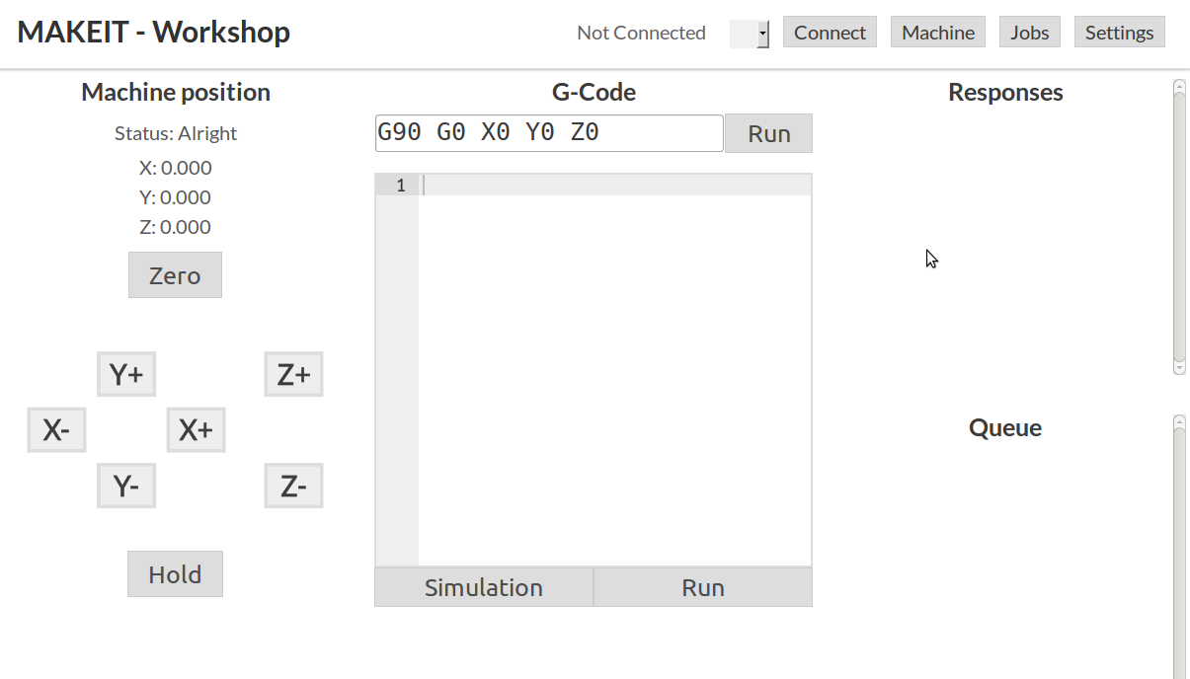Open the serial port dropdown

(x=750, y=34)
